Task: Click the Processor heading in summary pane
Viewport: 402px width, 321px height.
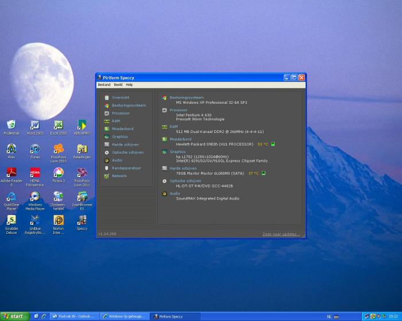Action: [x=179, y=110]
